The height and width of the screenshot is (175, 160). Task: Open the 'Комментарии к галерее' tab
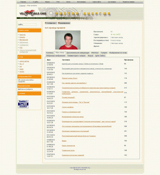pos(77,56)
